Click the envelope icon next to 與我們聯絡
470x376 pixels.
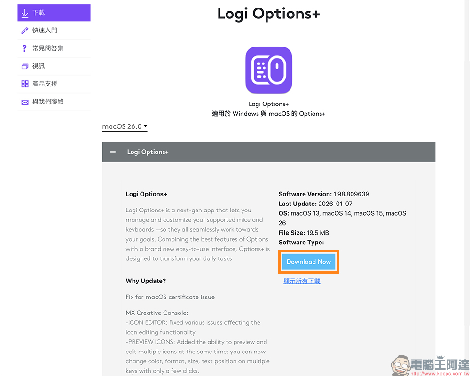point(24,102)
